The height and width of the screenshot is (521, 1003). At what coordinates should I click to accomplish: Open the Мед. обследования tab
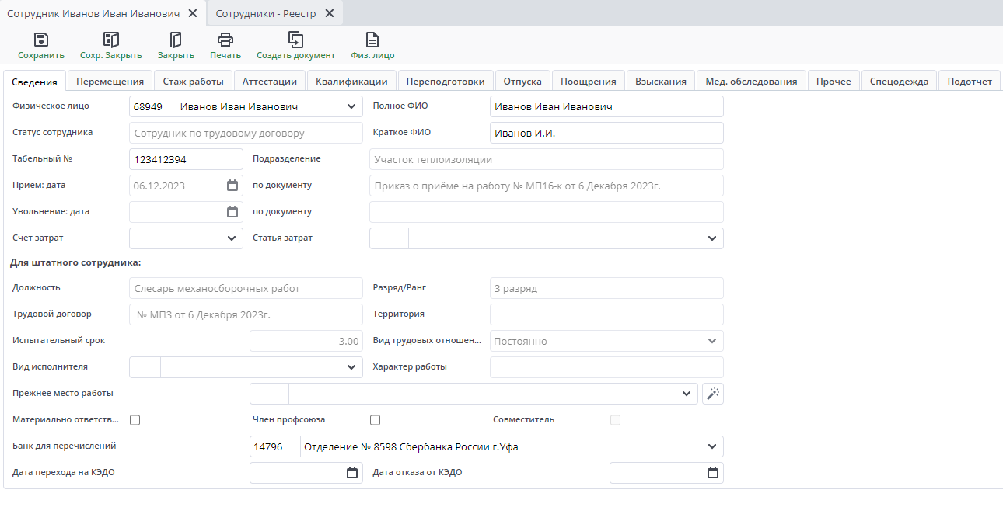tap(751, 82)
